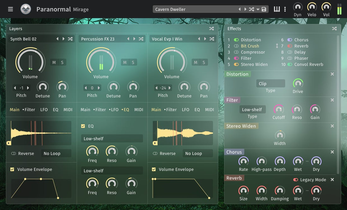
Task: Click the output level meter top right
Action: [x=339, y=9]
